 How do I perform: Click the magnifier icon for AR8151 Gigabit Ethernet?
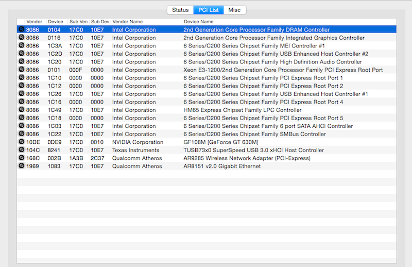[x=21, y=166]
